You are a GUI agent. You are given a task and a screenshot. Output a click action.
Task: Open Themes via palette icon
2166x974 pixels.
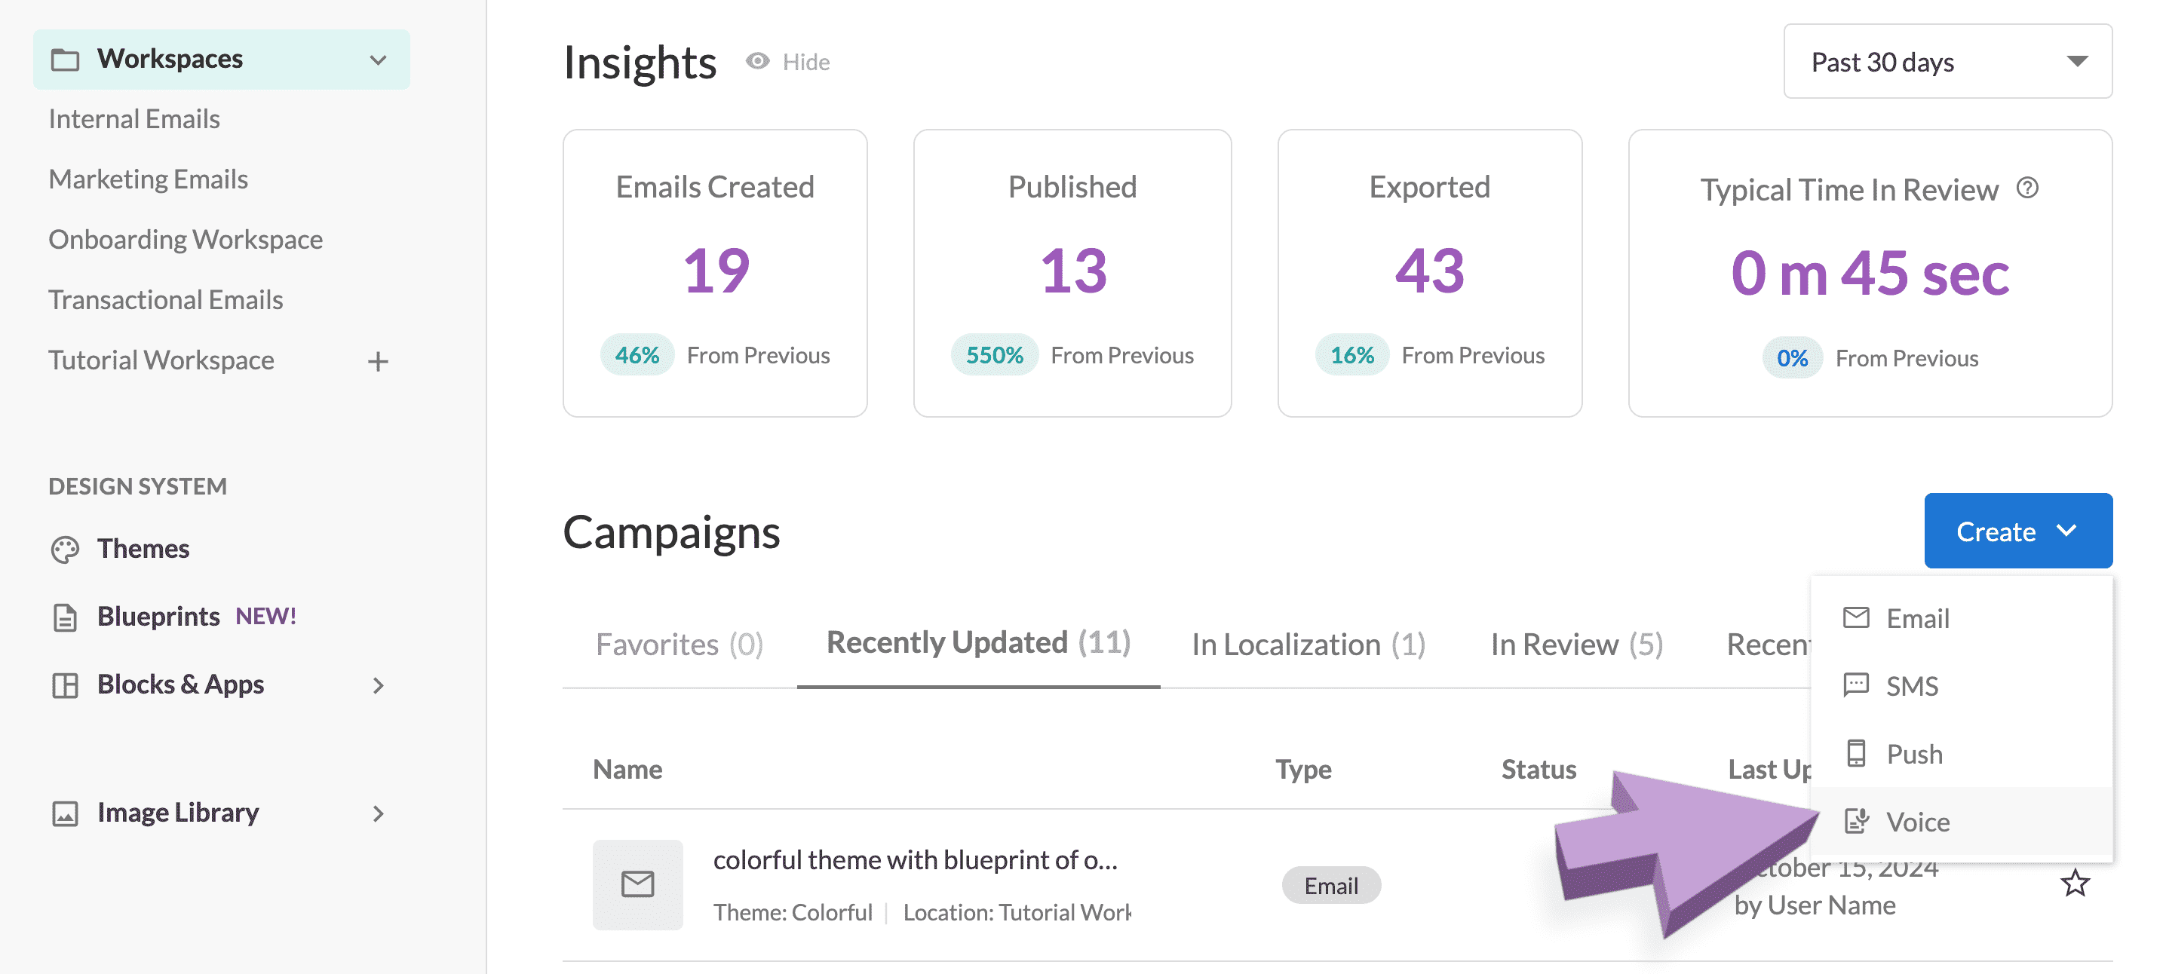(65, 549)
